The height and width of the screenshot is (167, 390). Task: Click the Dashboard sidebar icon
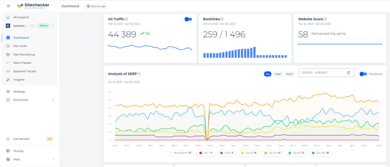pyautogui.click(x=8, y=38)
